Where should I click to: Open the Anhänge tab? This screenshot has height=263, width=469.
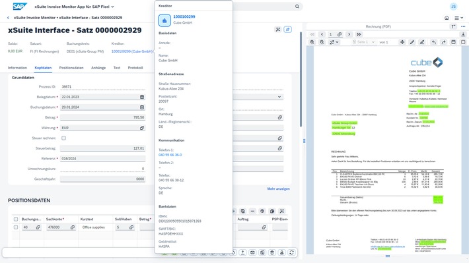pyautogui.click(x=98, y=68)
